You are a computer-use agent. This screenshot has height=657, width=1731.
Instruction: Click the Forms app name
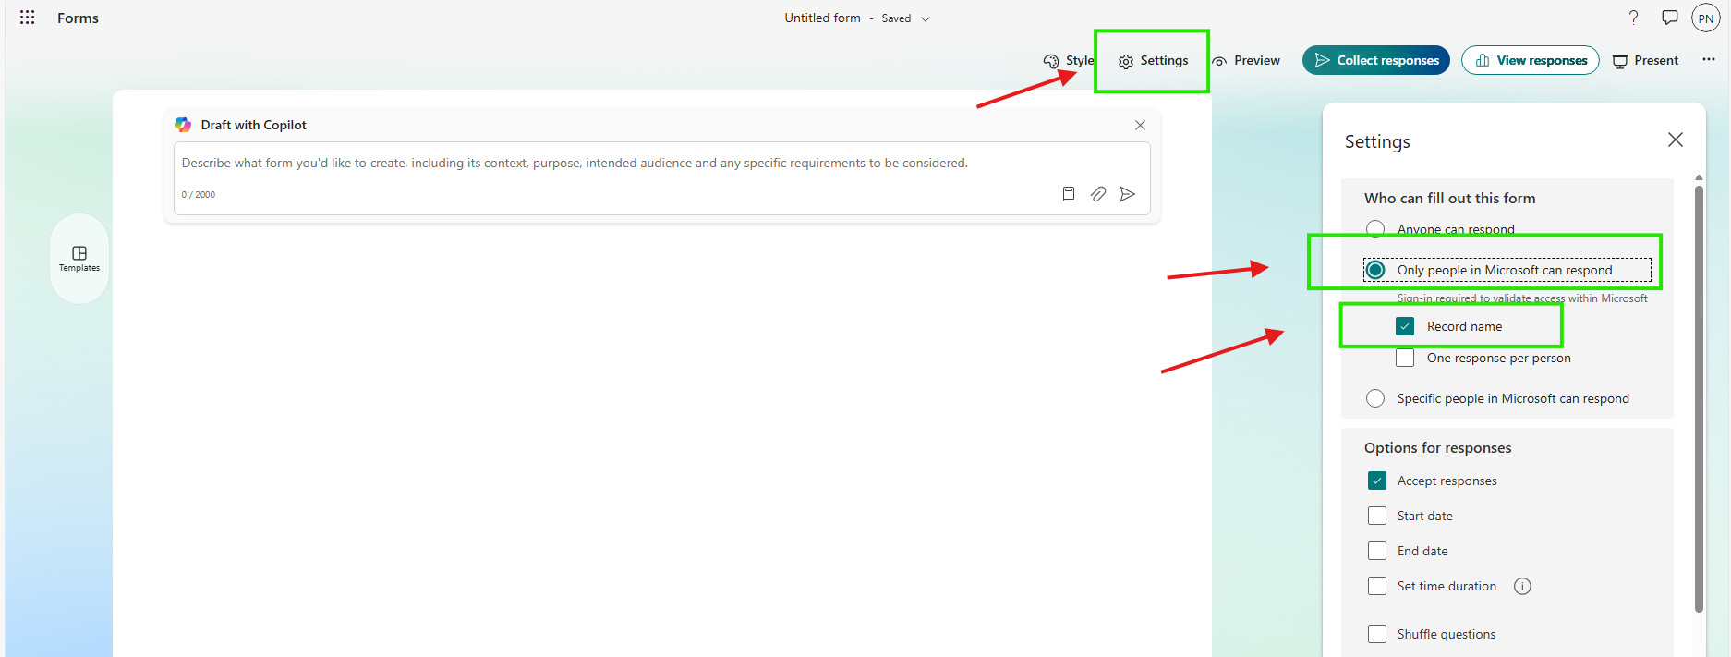pos(78,18)
